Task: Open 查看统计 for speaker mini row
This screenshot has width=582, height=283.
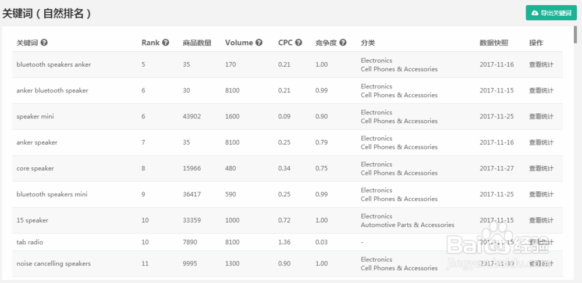Action: coord(541,116)
